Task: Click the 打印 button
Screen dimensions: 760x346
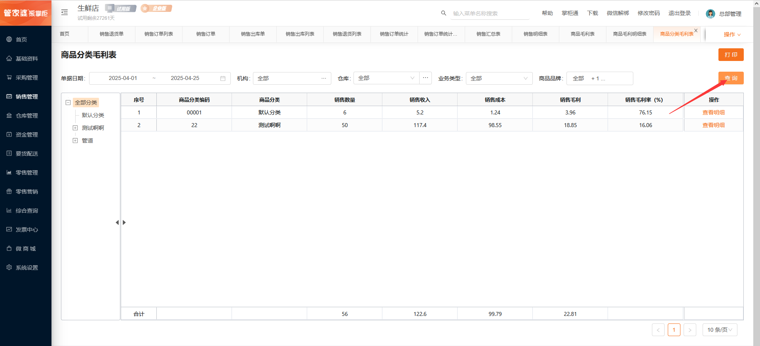Action: [731, 55]
